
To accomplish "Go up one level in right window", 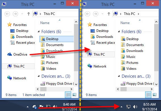I will 109,14.
